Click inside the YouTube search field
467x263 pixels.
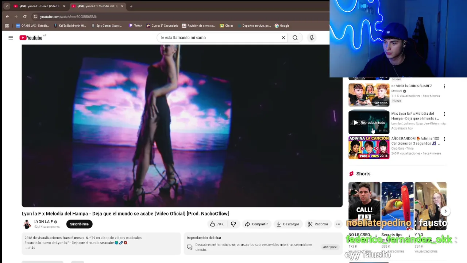(x=219, y=38)
